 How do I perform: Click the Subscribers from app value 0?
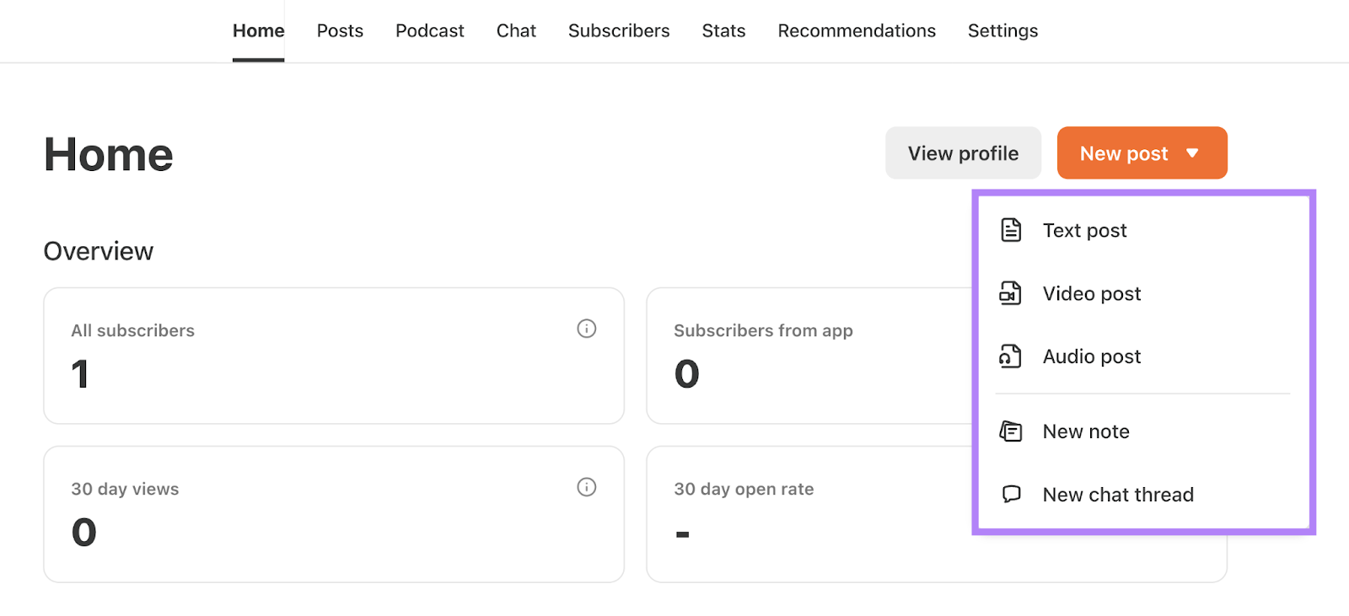[x=687, y=374]
